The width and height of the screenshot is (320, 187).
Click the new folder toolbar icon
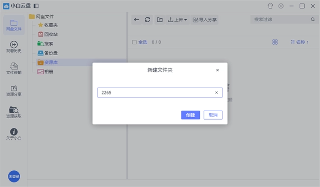(160, 20)
